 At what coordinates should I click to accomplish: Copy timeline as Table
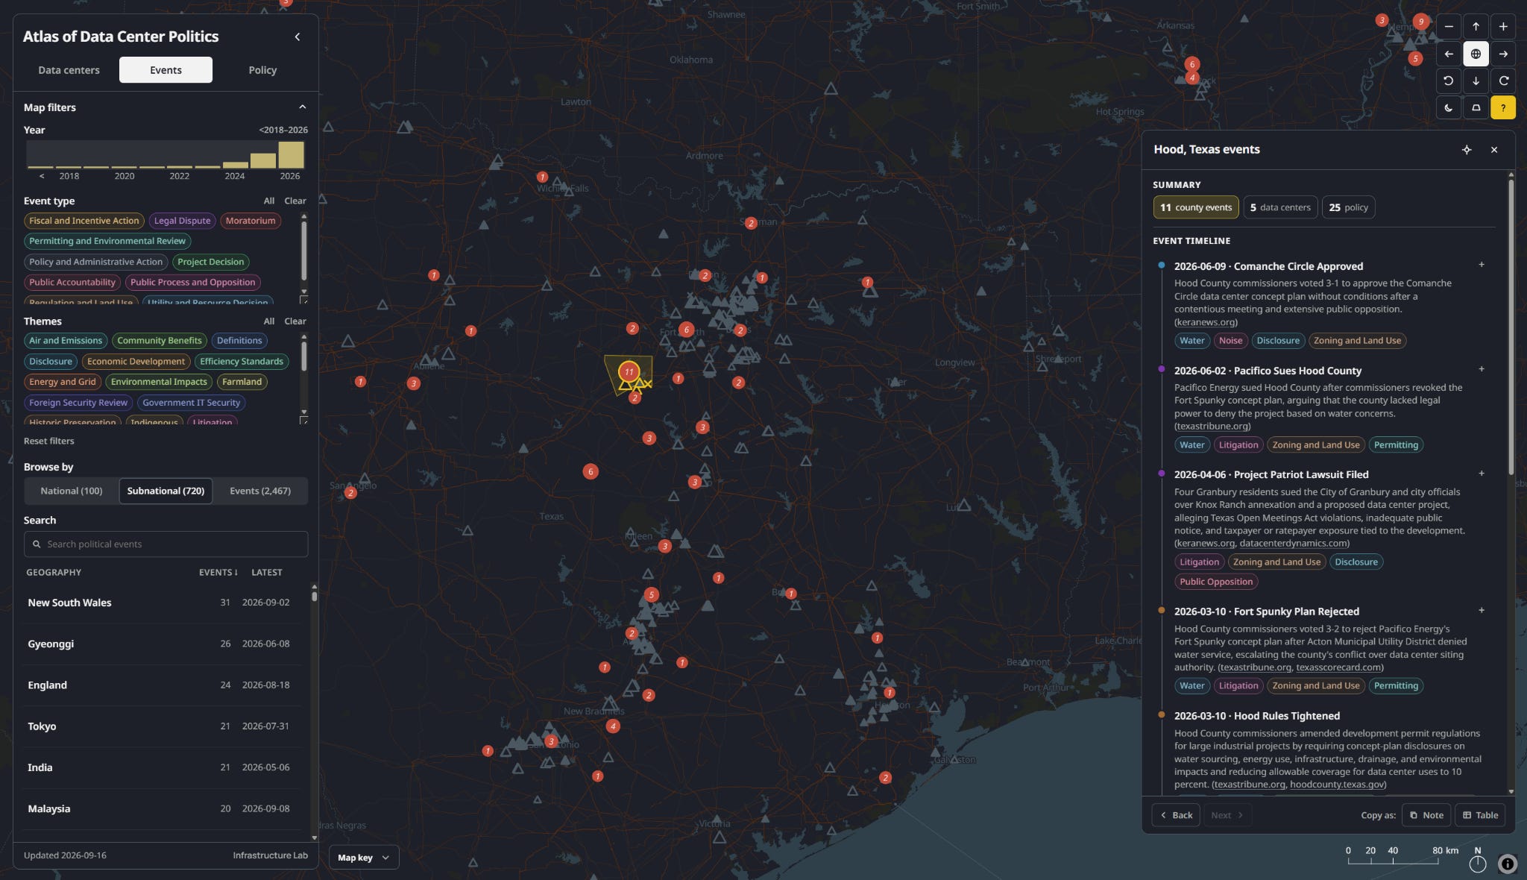[x=1481, y=815]
